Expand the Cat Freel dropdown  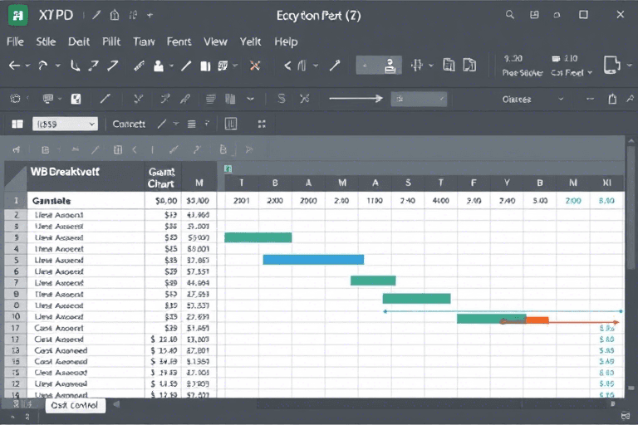pyautogui.click(x=590, y=73)
